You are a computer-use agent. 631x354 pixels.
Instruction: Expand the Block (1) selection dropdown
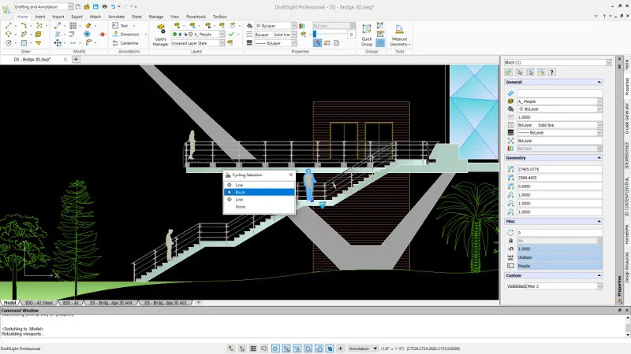click(x=608, y=62)
